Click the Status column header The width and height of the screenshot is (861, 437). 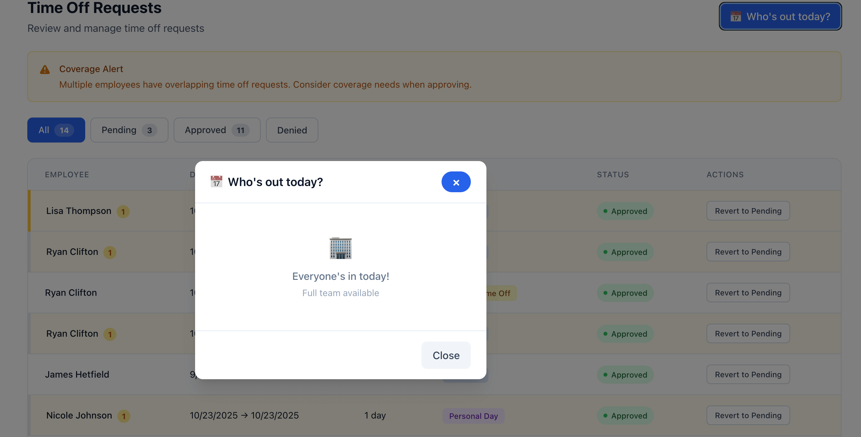pos(613,175)
